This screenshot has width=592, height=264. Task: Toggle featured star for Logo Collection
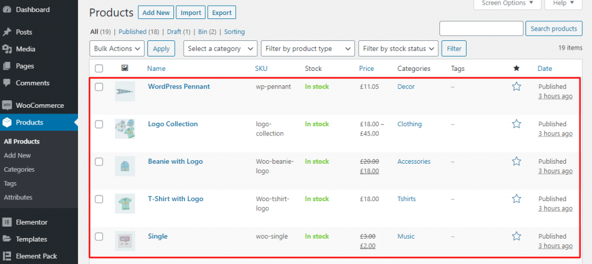point(516,124)
